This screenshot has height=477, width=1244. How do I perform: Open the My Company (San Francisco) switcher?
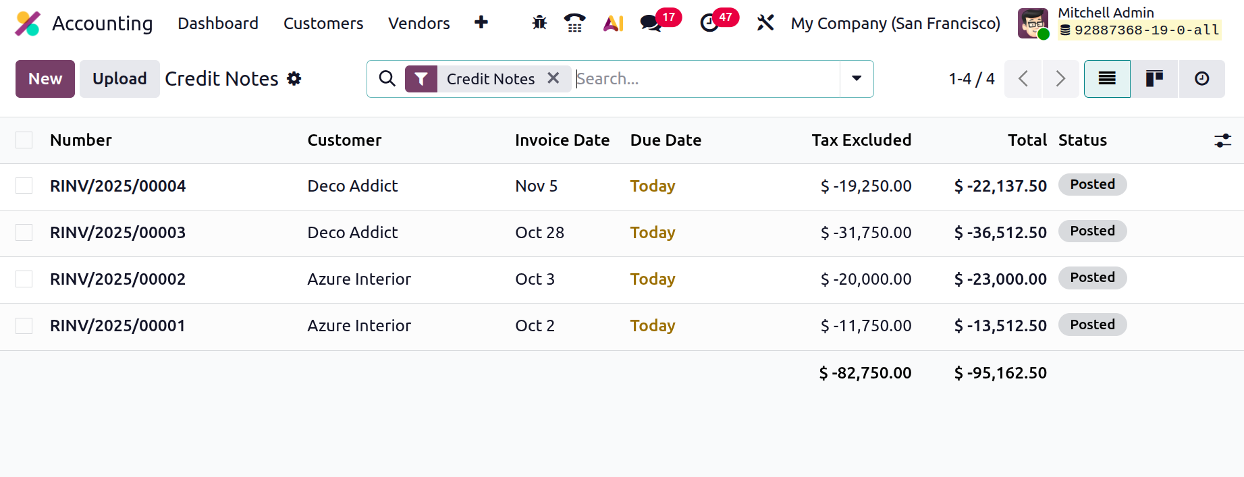pyautogui.click(x=895, y=24)
